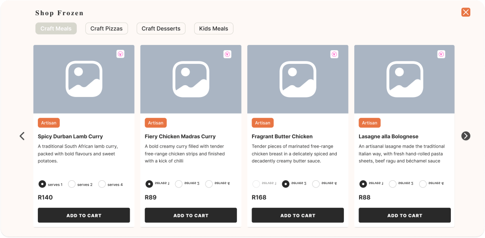Open the Spicy Durban Lamb Curry image
Viewport: 485px width, 238px height.
[x=84, y=79]
